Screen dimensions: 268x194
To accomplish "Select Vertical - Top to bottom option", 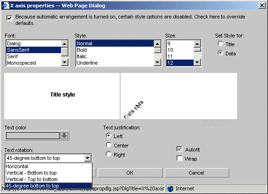I will pyautogui.click(x=49, y=179).
